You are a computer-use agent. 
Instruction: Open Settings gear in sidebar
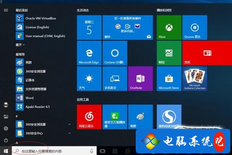coord(6,129)
